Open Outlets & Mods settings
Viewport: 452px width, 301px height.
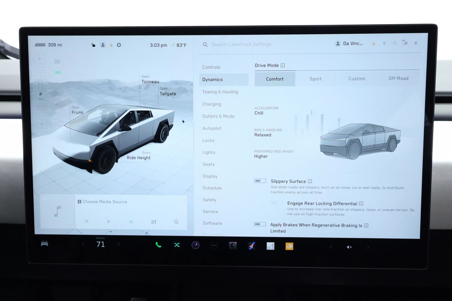click(x=218, y=116)
